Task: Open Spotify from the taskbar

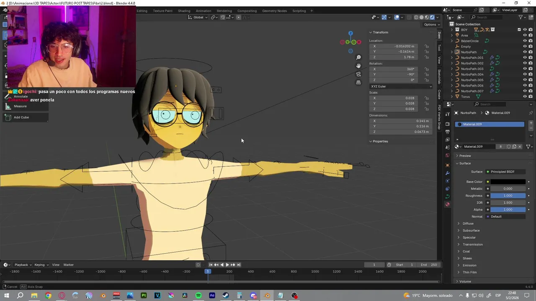Action: [198, 296]
